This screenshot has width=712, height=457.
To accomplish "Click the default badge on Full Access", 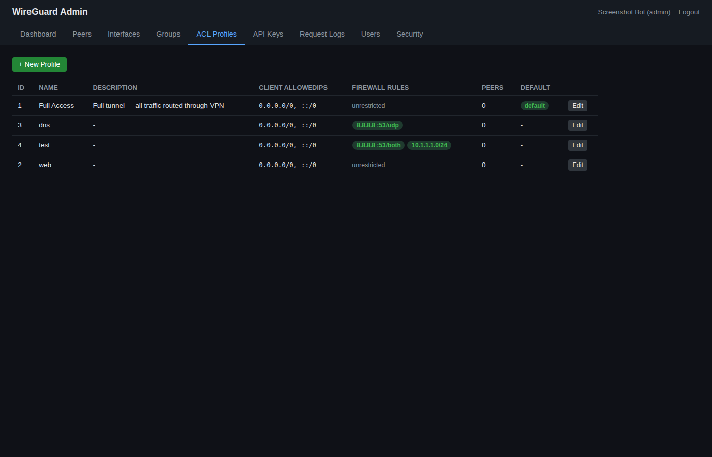I will click(x=535, y=105).
